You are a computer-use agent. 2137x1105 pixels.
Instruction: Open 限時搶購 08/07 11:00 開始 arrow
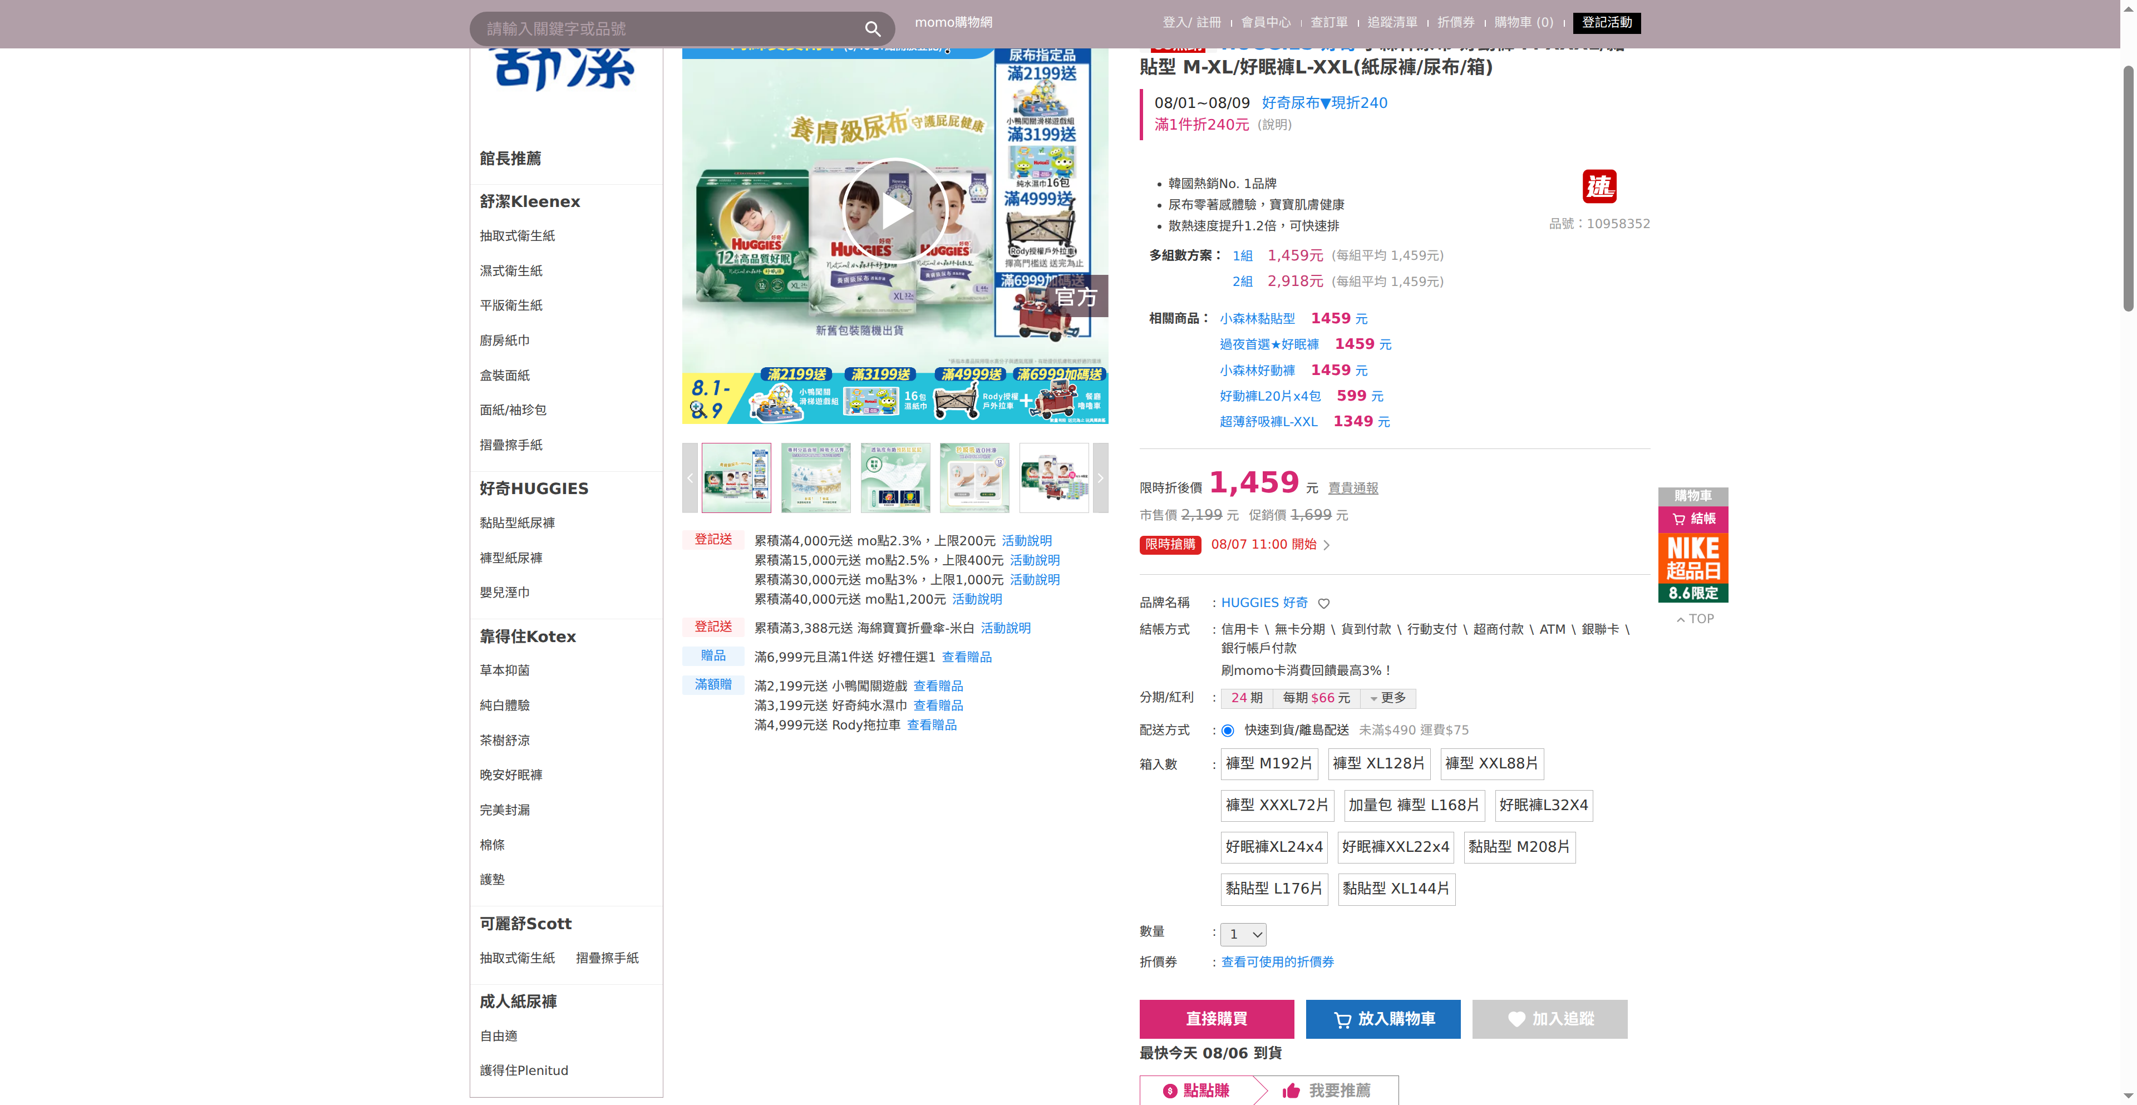[1327, 545]
